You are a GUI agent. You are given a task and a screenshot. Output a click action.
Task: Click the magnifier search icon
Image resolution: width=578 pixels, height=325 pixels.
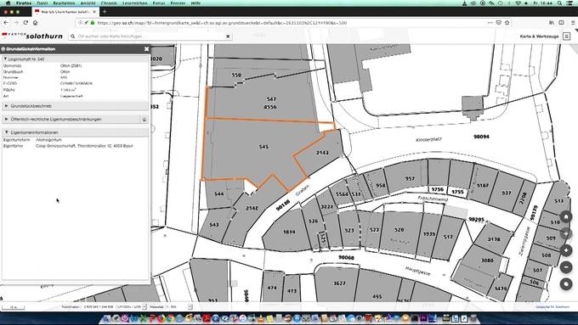tap(72, 36)
